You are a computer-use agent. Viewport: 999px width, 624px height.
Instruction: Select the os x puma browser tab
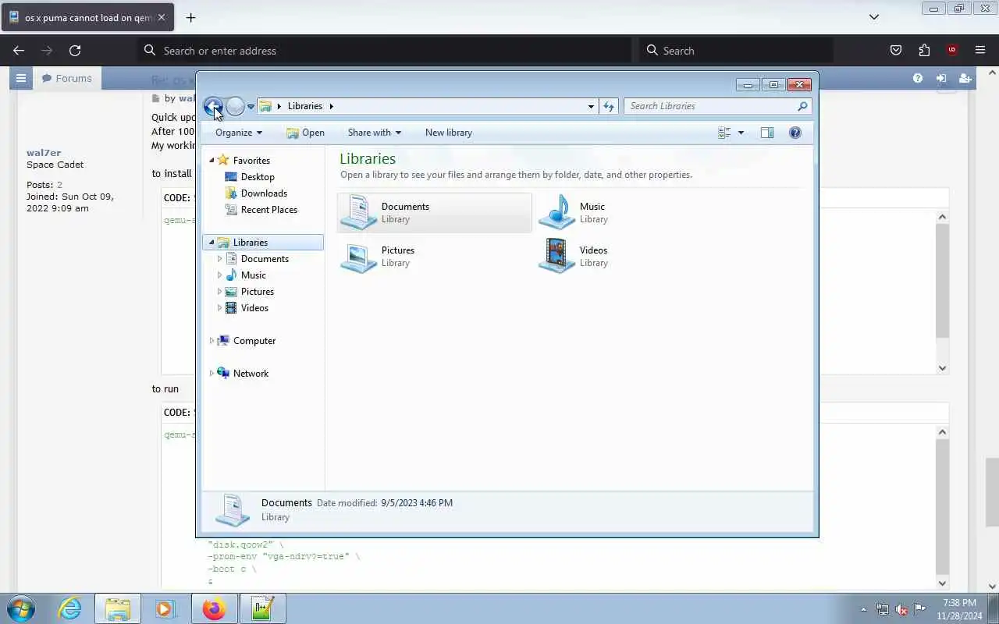pyautogui.click(x=87, y=17)
